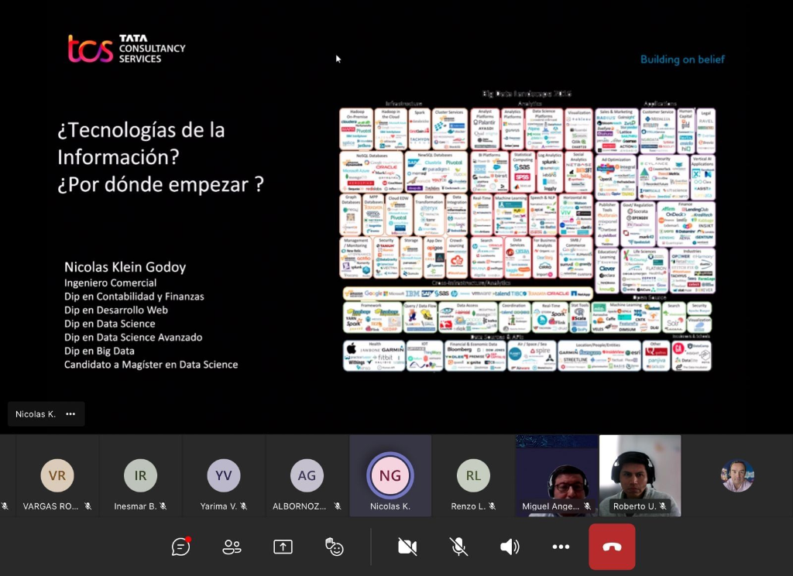Turn on the camera
Viewport: 793px width, 576px height.
pos(407,547)
